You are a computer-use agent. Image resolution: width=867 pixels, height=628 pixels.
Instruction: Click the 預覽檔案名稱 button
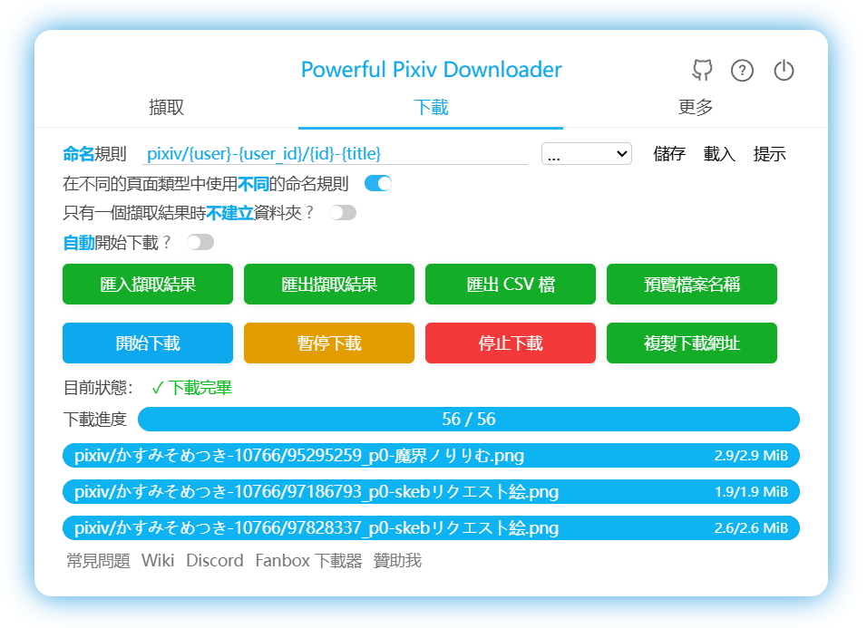[x=692, y=284]
